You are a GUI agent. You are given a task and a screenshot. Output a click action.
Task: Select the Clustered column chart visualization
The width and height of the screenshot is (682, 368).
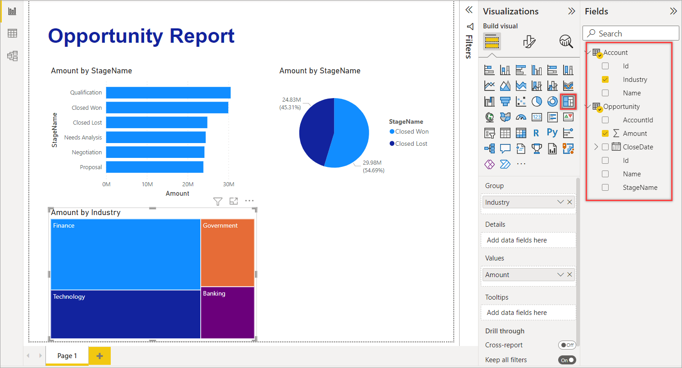click(537, 70)
